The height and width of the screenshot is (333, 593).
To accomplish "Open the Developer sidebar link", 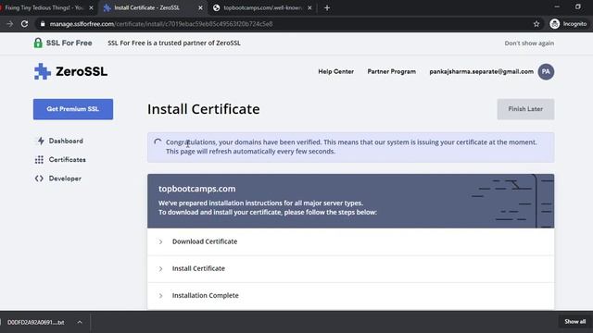I will [65, 179].
